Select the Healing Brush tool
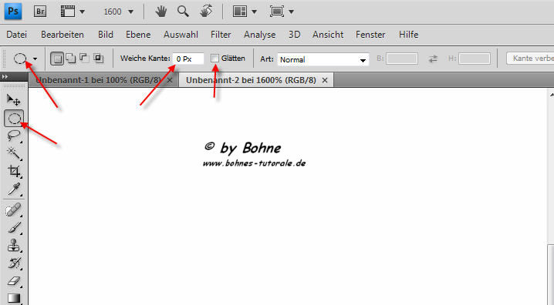Viewport: 554px width, 305px height. 14,210
